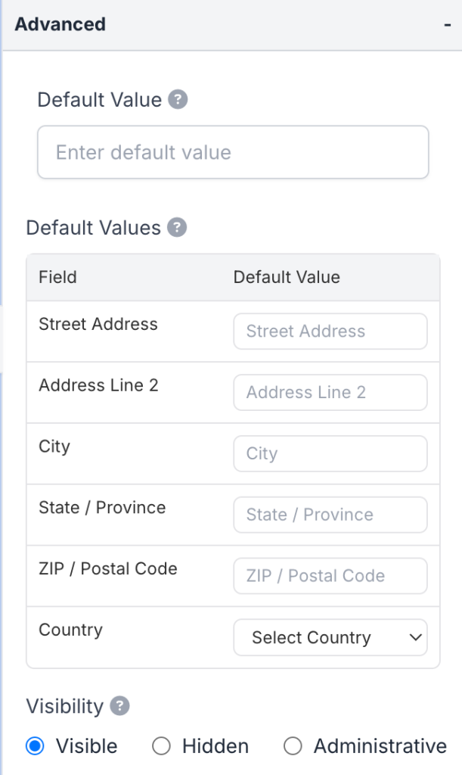This screenshot has width=462, height=775.
Task: Click the Default Value help icon
Action: tap(178, 100)
